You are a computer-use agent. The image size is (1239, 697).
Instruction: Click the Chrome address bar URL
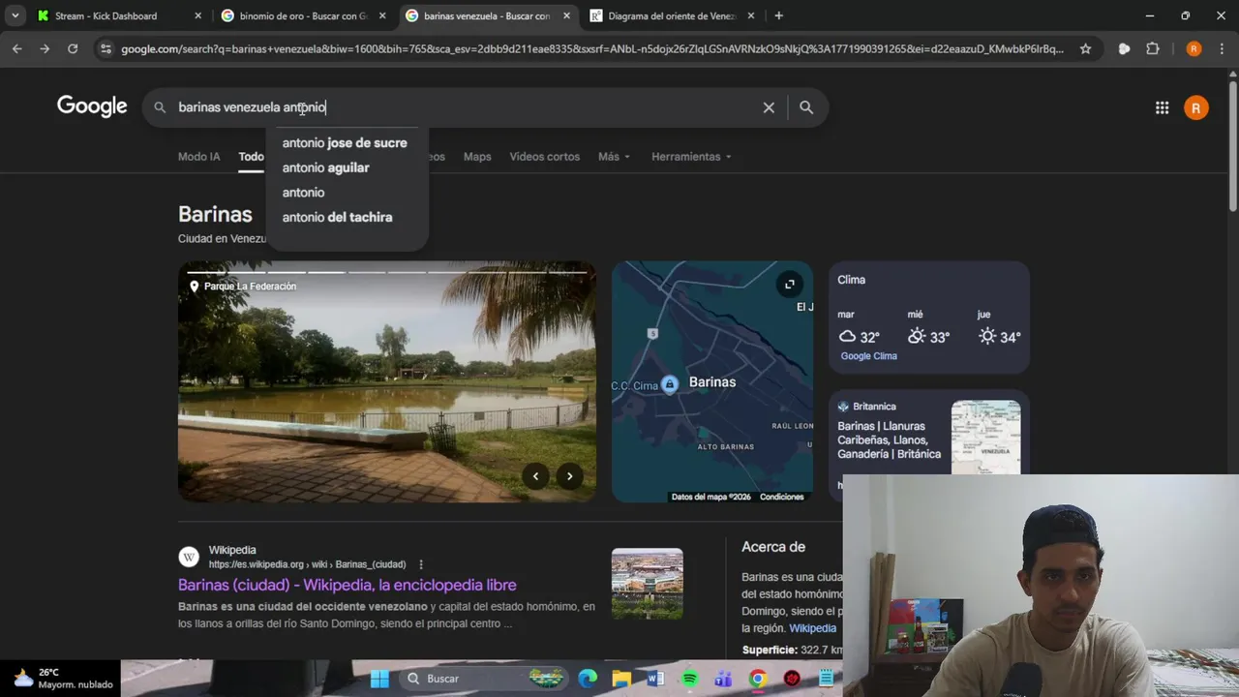point(592,48)
